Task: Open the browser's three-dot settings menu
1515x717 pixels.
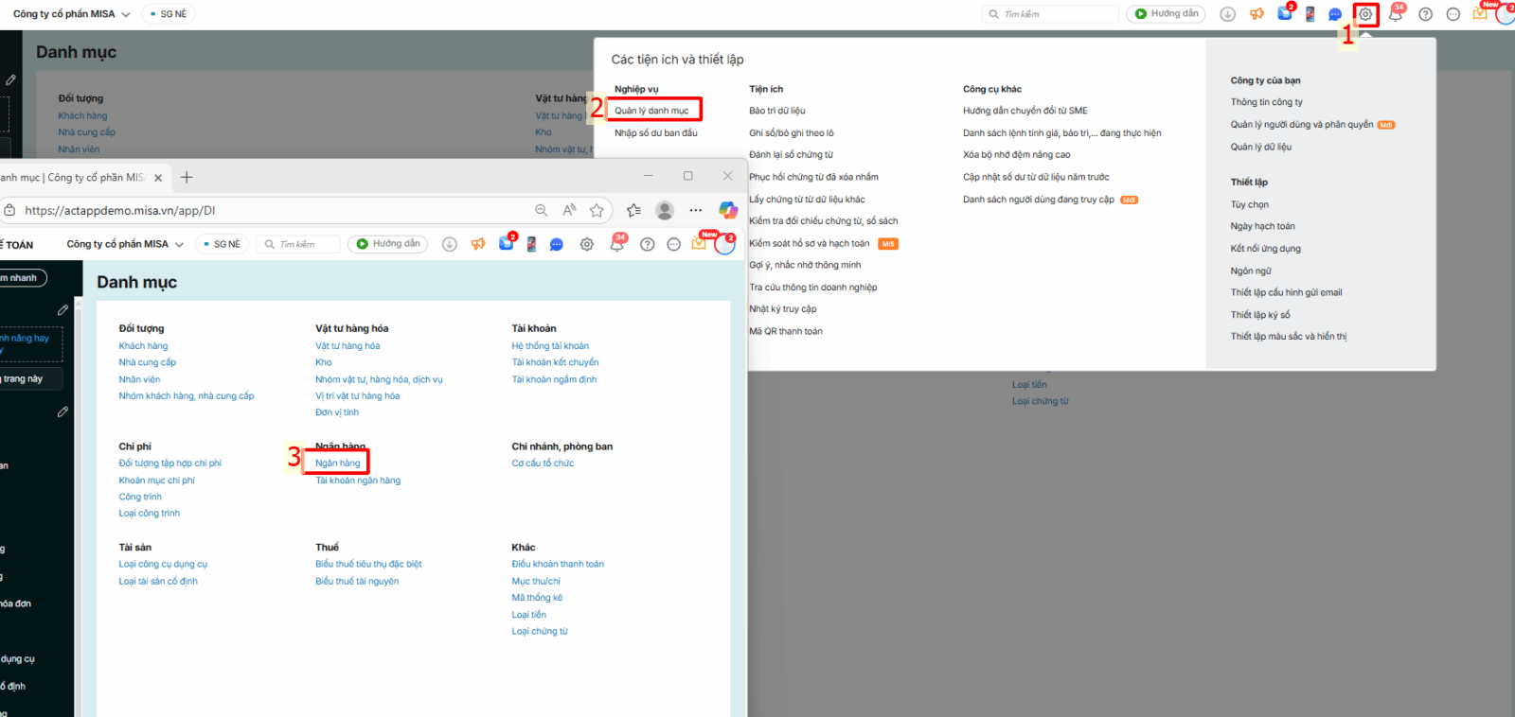Action: 696,210
